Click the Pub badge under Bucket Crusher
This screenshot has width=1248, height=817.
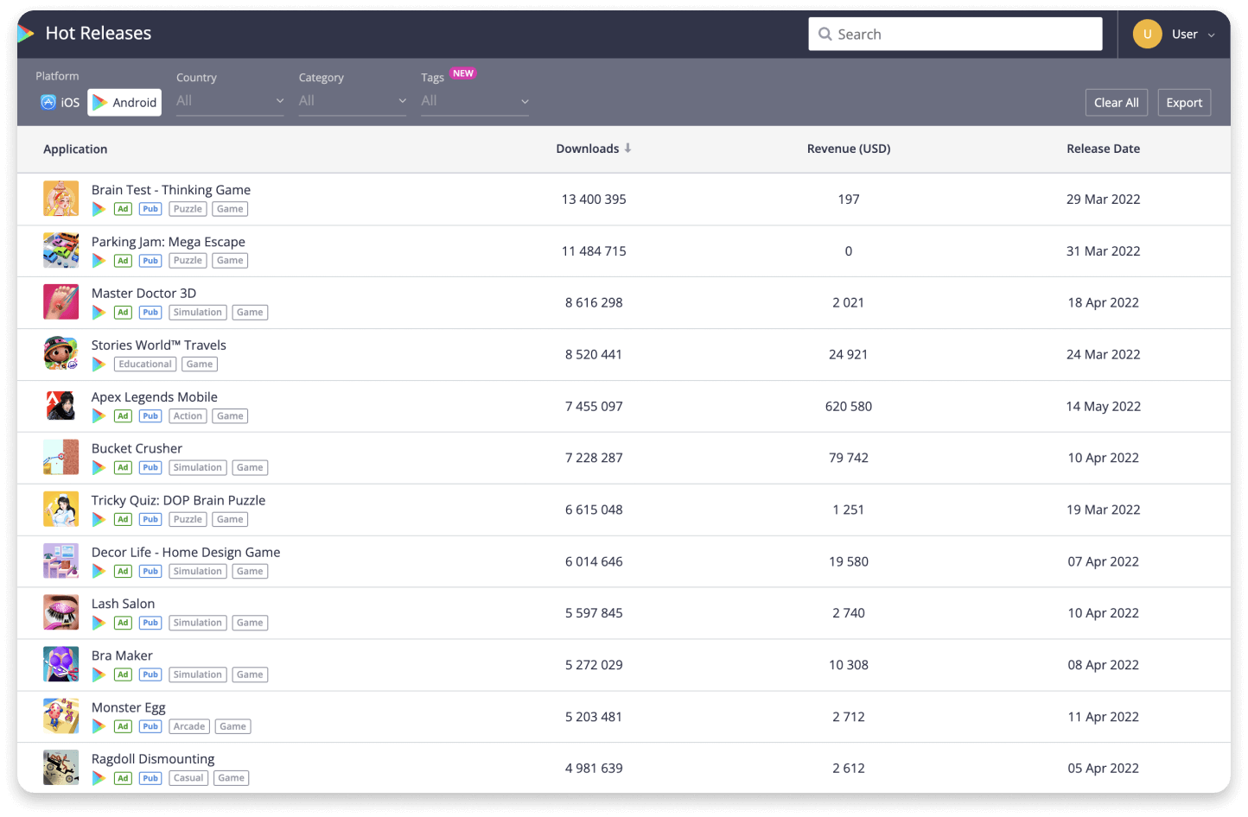pos(150,468)
